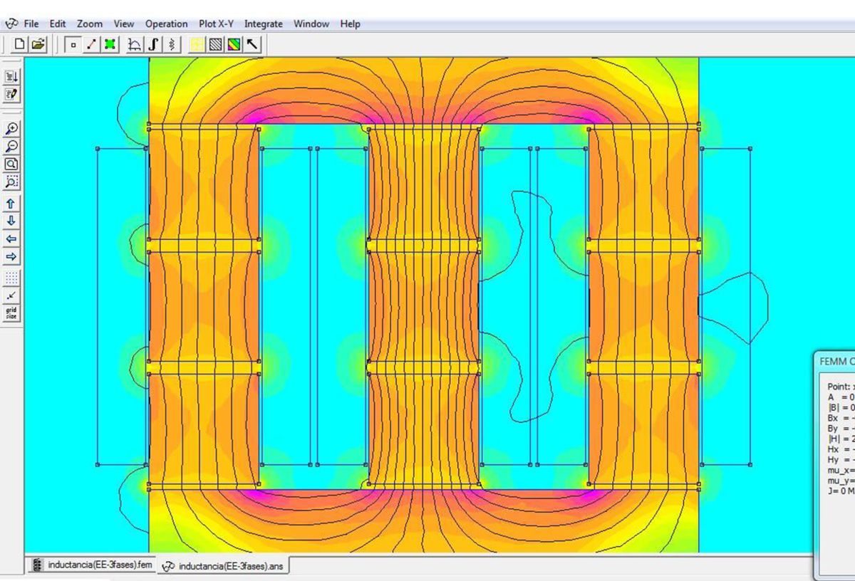Pan the view up with arrow button
This screenshot has height=581, width=855.
pos(11,204)
